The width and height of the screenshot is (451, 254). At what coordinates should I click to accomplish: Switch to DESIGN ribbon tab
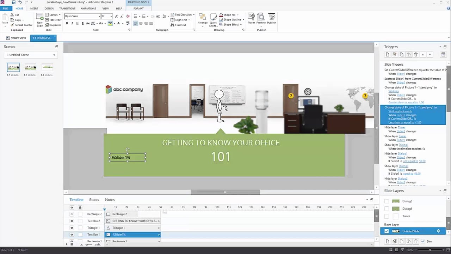[x=49, y=8]
